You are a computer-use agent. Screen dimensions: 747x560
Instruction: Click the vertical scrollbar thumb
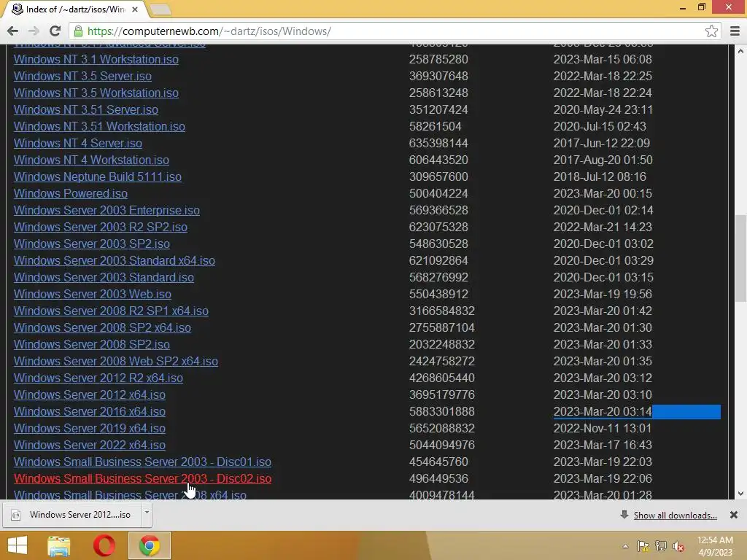pos(740,258)
